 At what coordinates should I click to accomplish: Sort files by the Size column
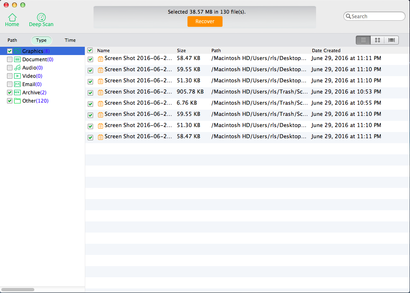point(182,50)
